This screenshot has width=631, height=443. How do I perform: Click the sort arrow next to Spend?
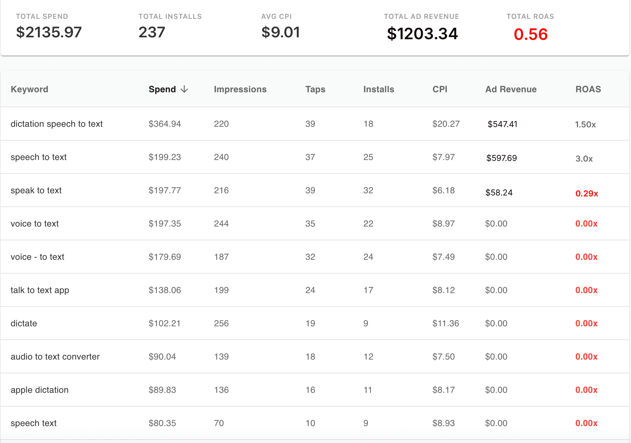click(184, 89)
